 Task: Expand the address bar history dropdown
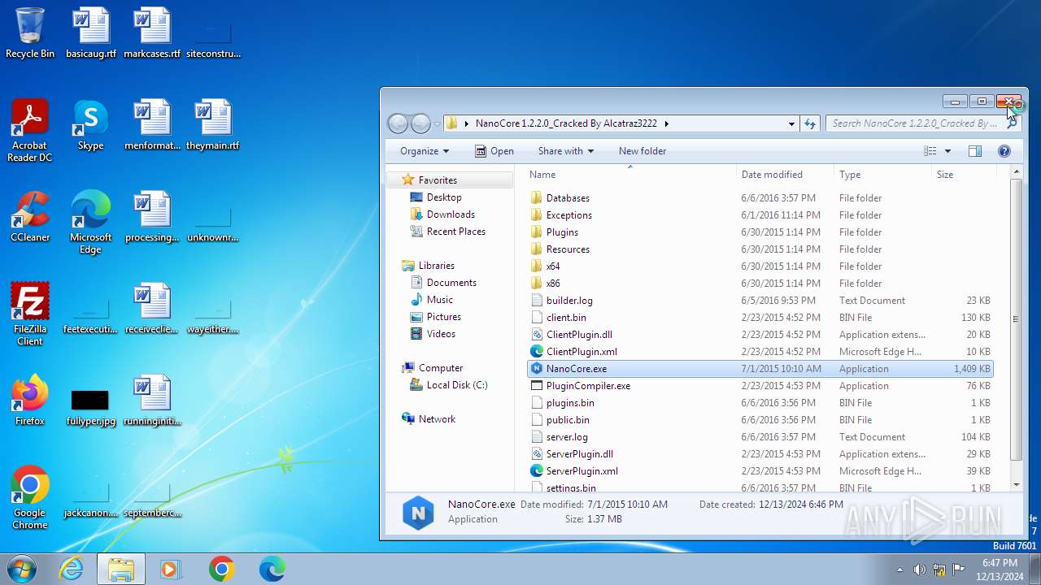point(791,123)
